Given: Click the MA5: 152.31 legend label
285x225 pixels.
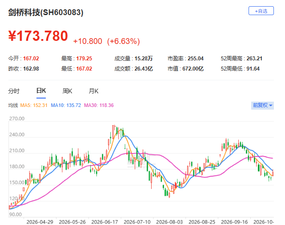Looking at the screenshot, I should click(34, 105).
